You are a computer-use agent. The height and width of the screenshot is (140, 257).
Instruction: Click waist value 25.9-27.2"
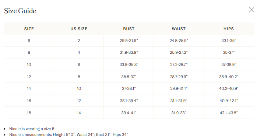coord(179,52)
